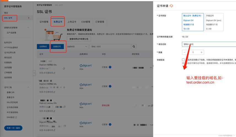
Task: Switch to the 订单管理 tab
Action: (100, 22)
